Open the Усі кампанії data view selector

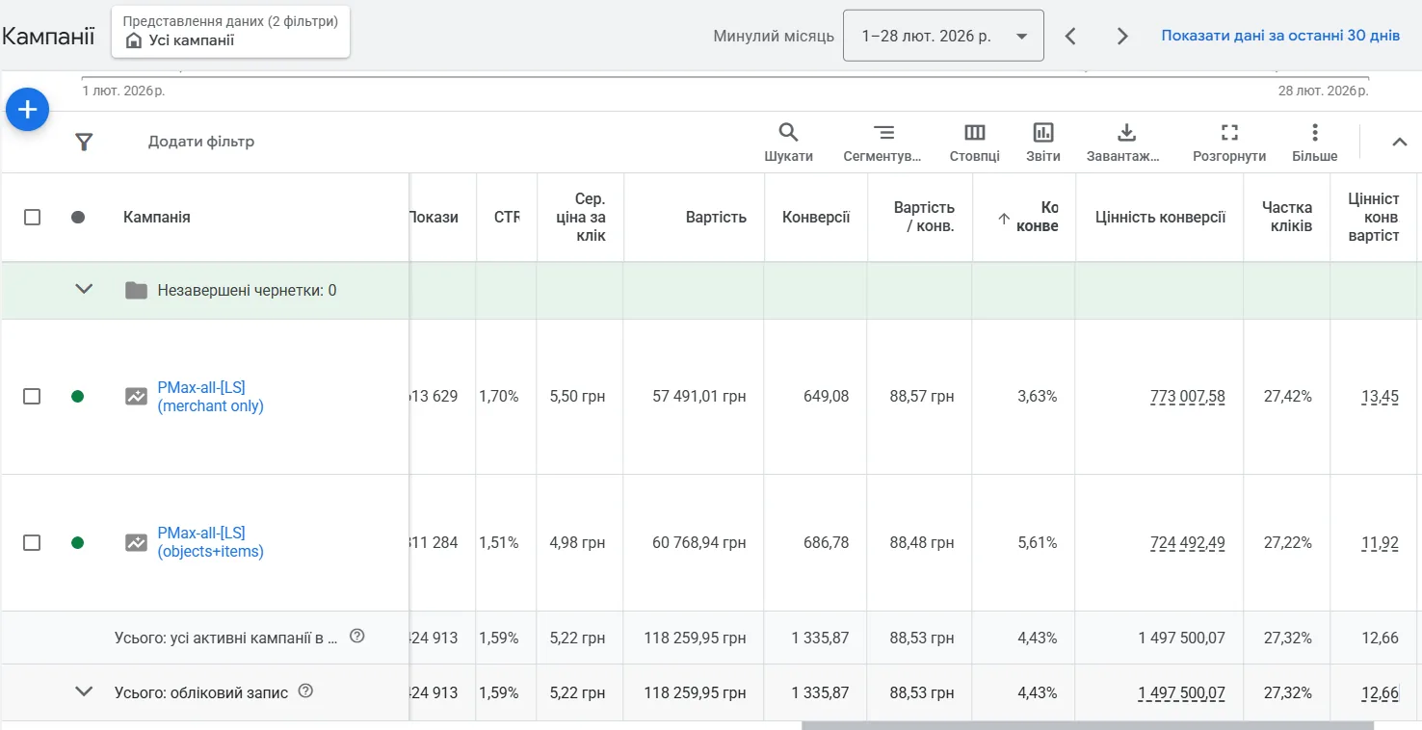230,32
